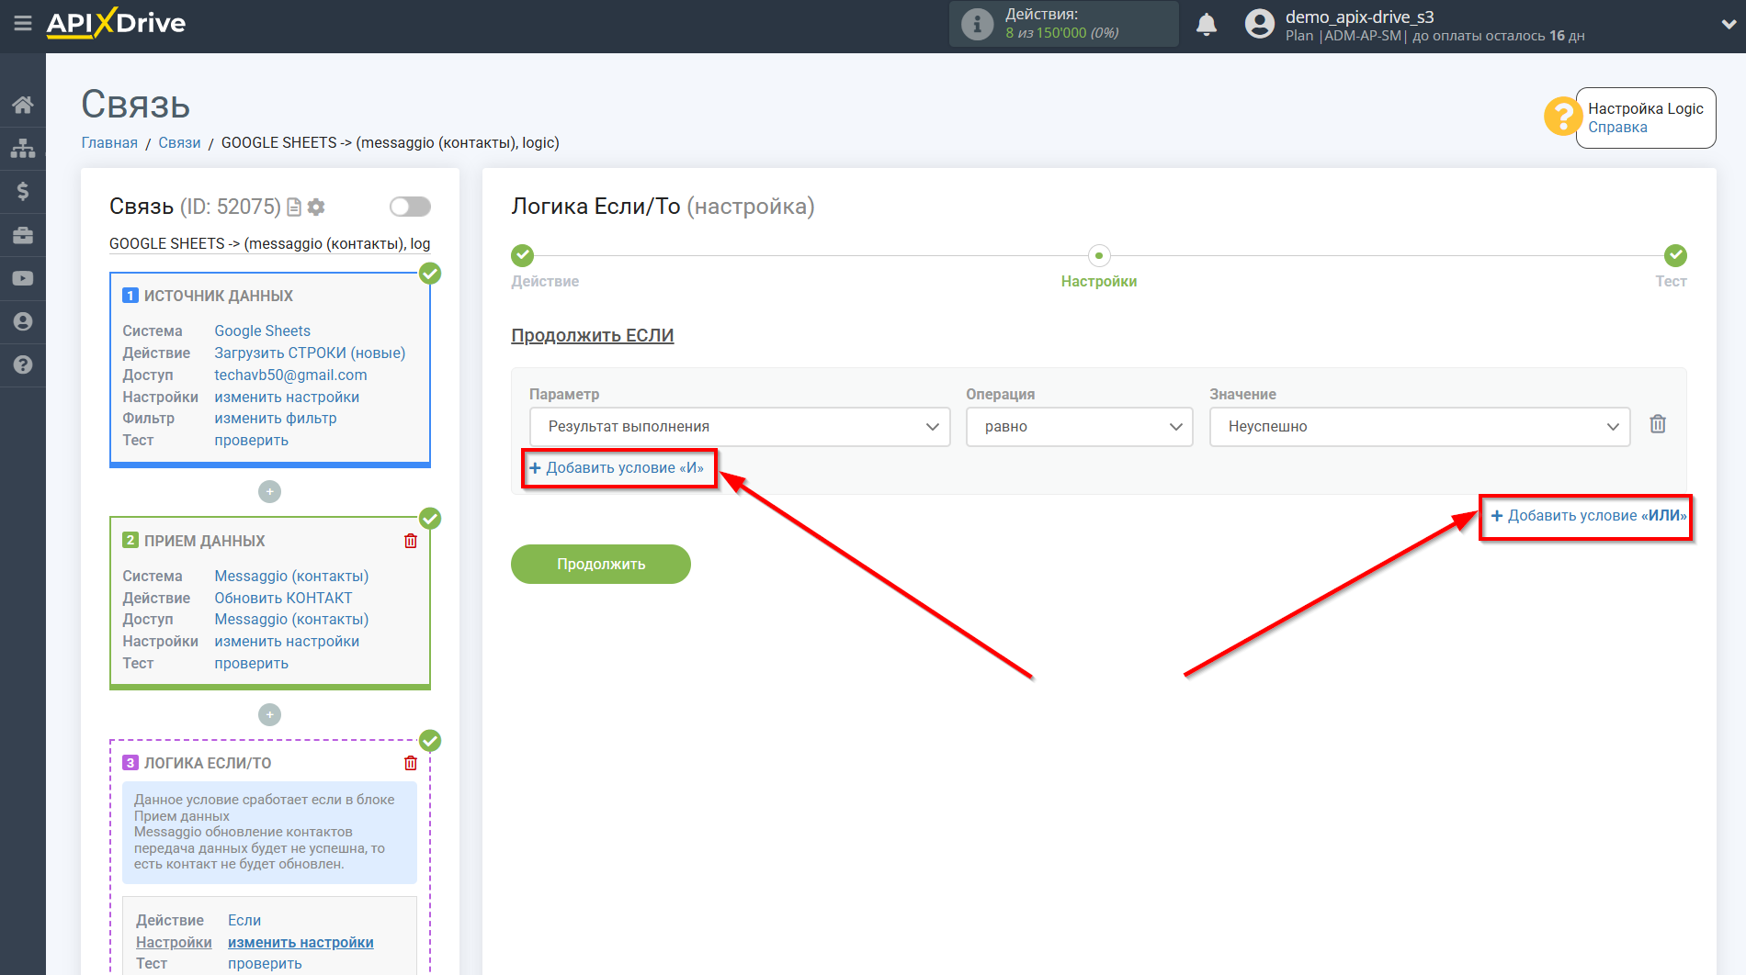1746x975 pixels.
Task: Go to the Действие step
Action: coord(522,256)
